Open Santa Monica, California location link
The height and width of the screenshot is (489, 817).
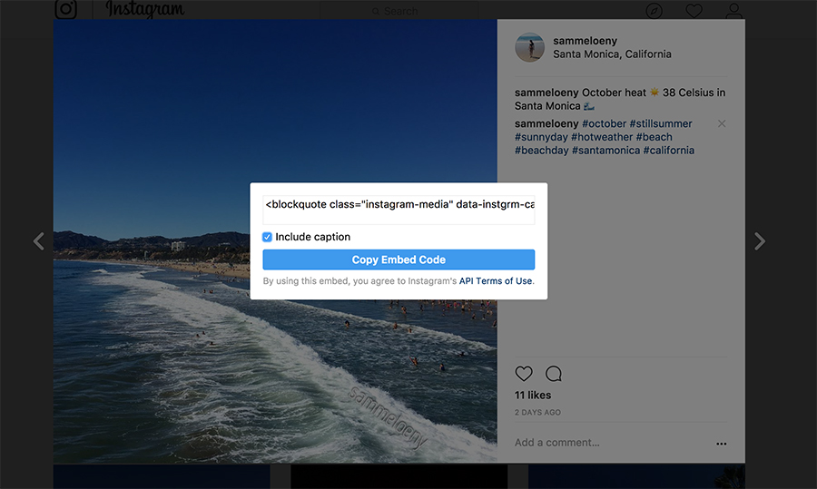coord(612,54)
